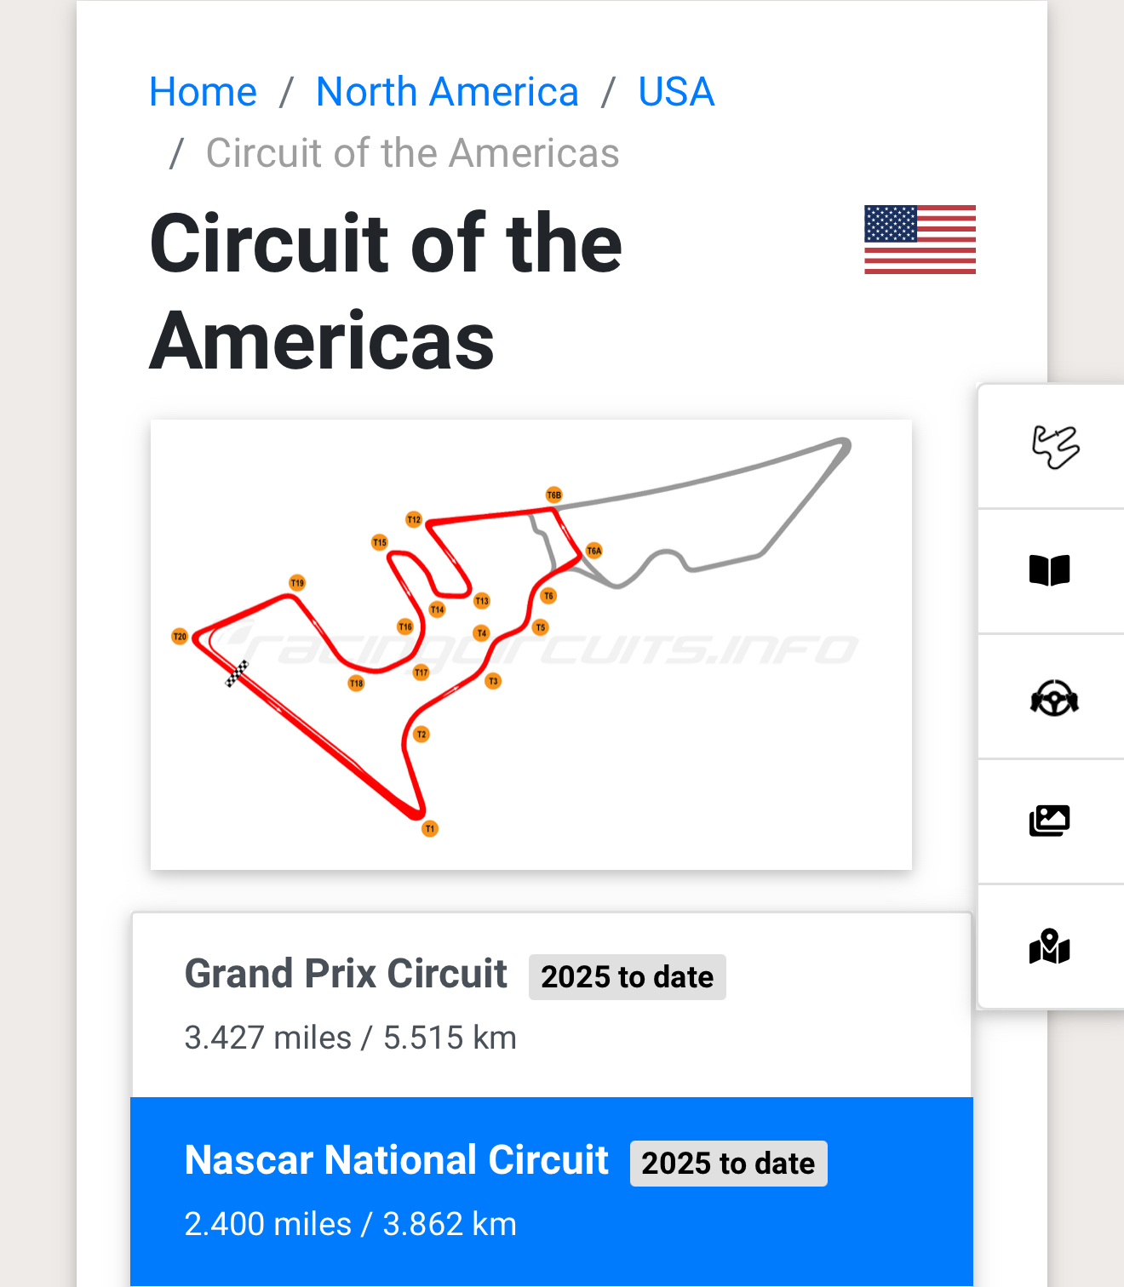Click the United States flag icon
1124x1287 pixels.
[920, 239]
